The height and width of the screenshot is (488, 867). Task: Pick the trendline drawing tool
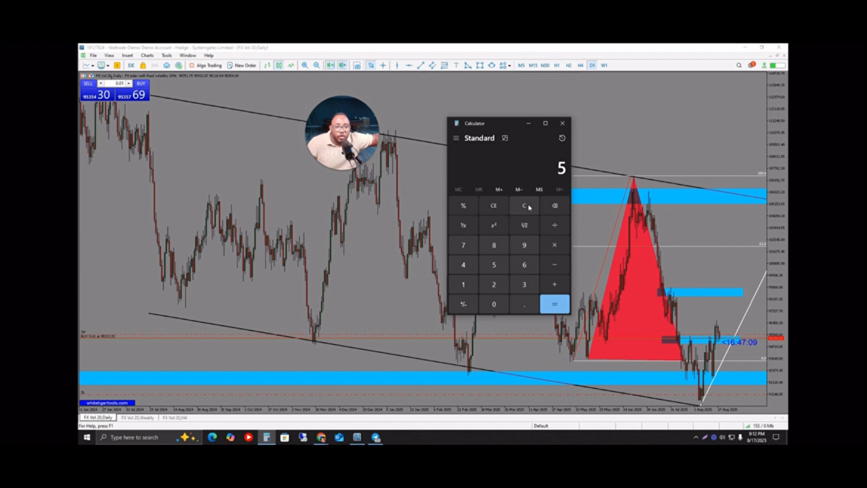coord(421,65)
